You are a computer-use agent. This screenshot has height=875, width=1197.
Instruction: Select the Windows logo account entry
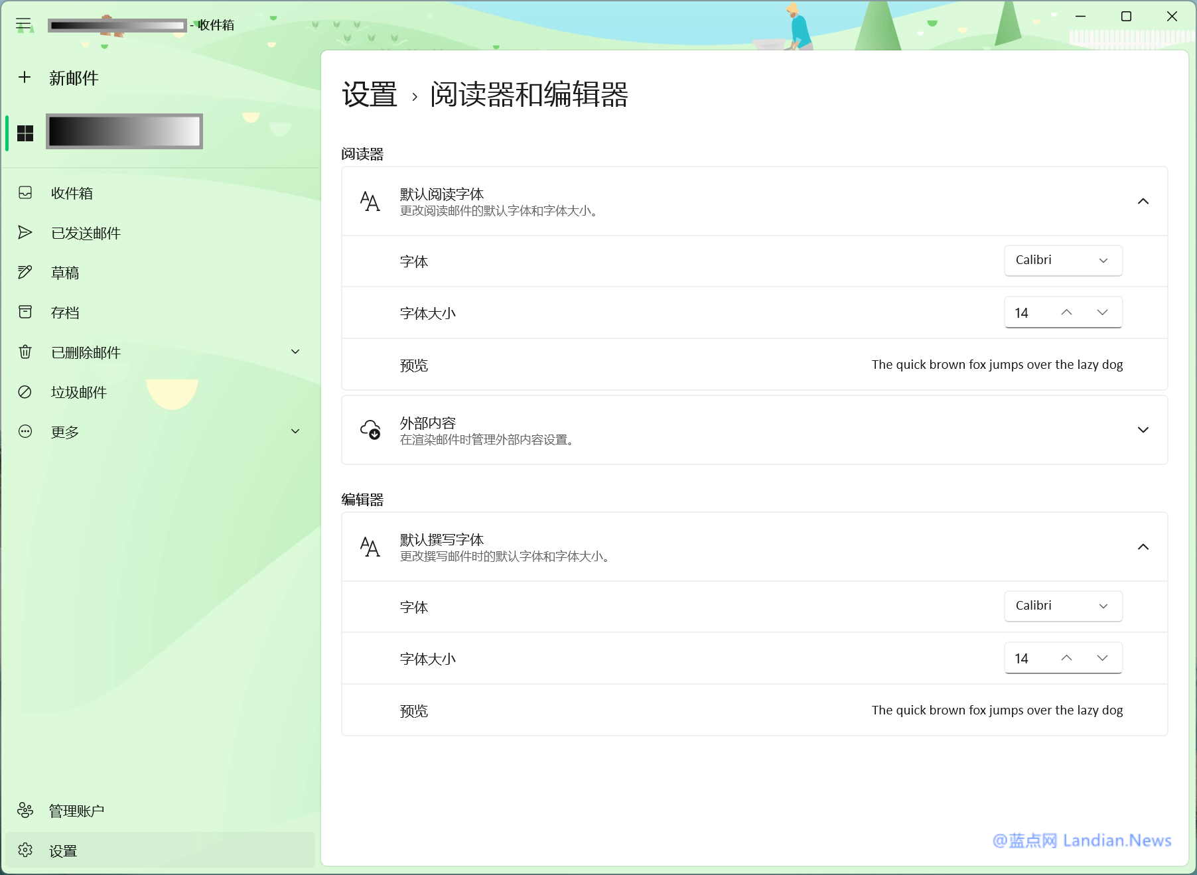coord(25,133)
